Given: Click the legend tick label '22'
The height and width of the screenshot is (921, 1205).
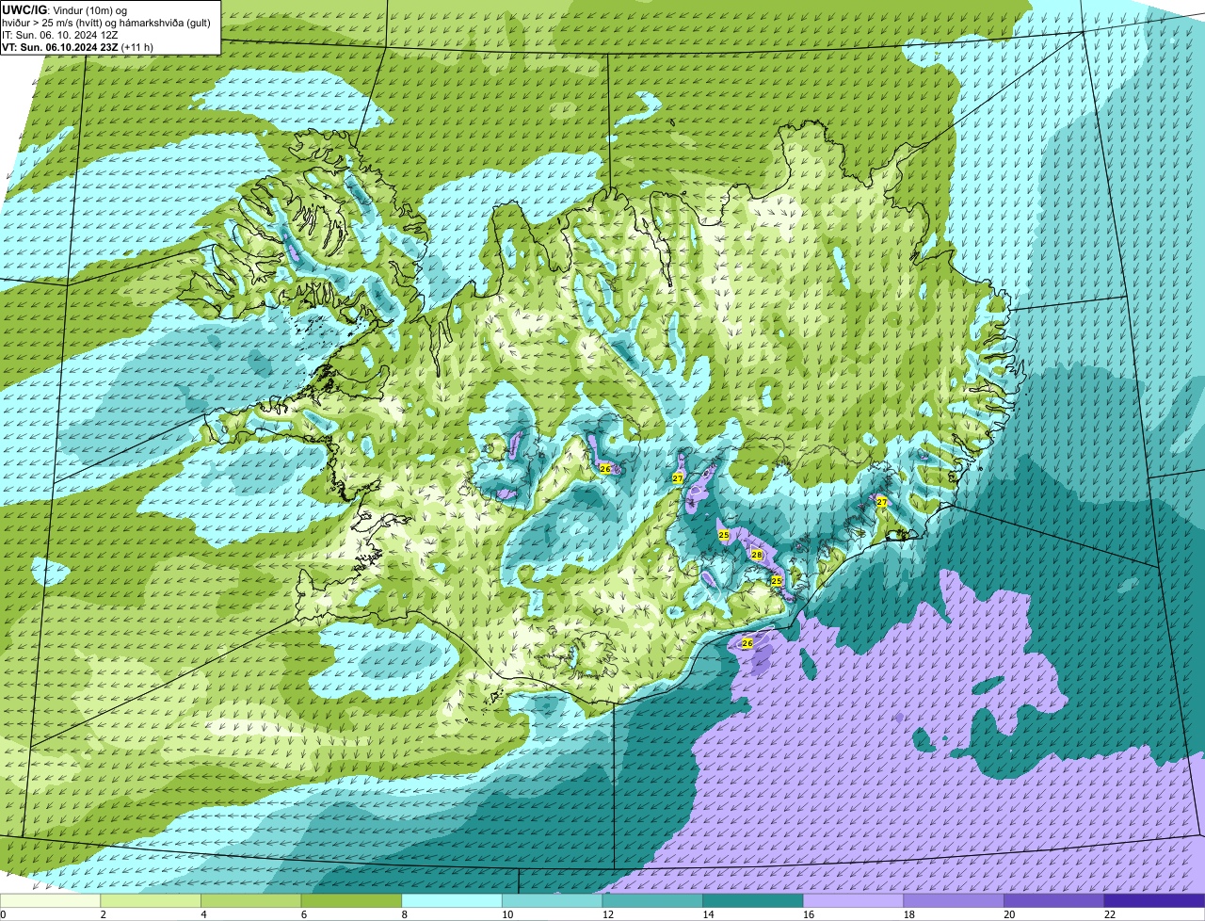Looking at the screenshot, I should [1110, 914].
